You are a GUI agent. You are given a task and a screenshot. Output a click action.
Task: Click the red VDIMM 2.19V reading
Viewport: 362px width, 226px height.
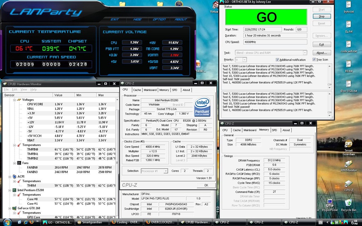coord(172,55)
